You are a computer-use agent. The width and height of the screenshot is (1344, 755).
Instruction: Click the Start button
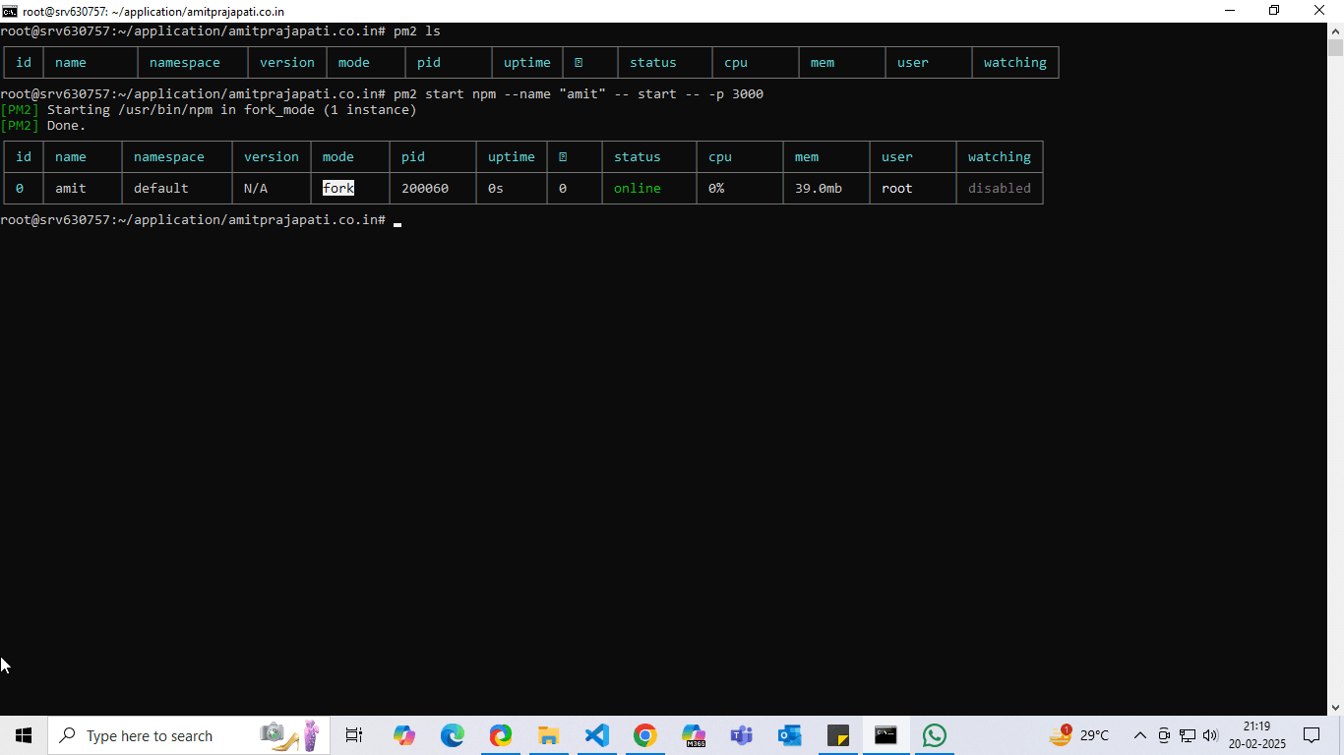[x=22, y=735]
